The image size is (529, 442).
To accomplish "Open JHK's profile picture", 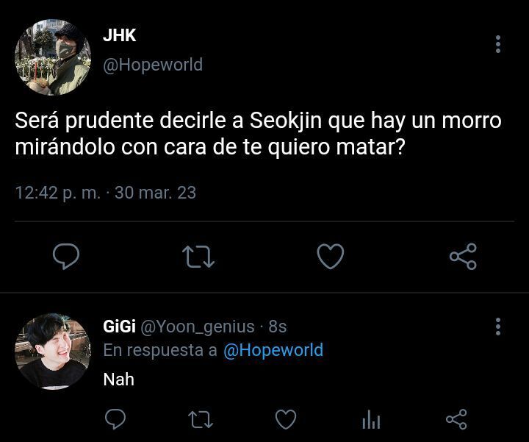I will click(x=53, y=57).
